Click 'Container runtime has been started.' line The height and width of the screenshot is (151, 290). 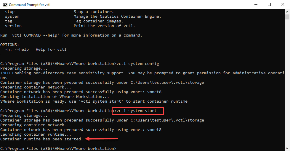pos(42,139)
